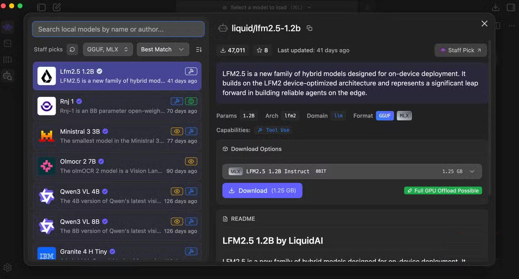
Task: Close the model search dialog with X
Action: click(x=484, y=24)
